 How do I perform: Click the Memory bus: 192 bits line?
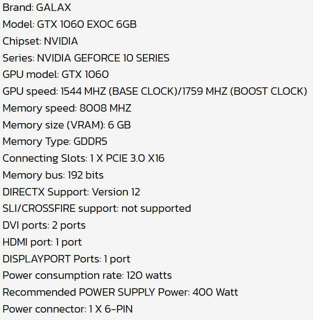click(x=53, y=175)
